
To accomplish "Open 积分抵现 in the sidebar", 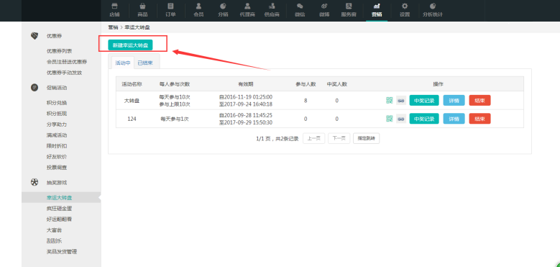I will [x=57, y=114].
